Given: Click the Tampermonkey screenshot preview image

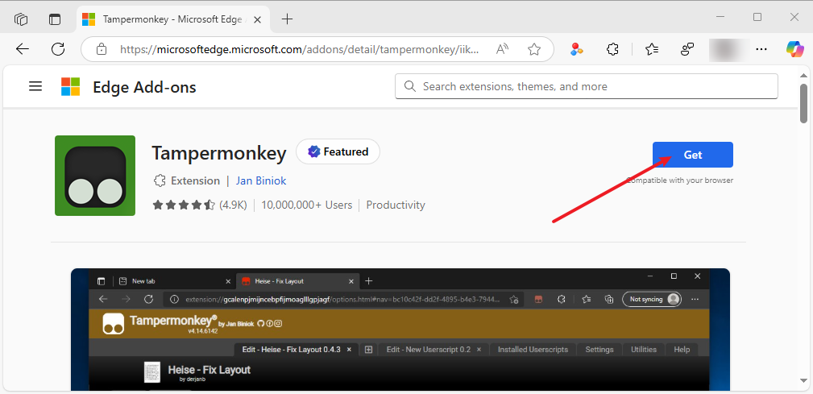Looking at the screenshot, I should (400, 330).
